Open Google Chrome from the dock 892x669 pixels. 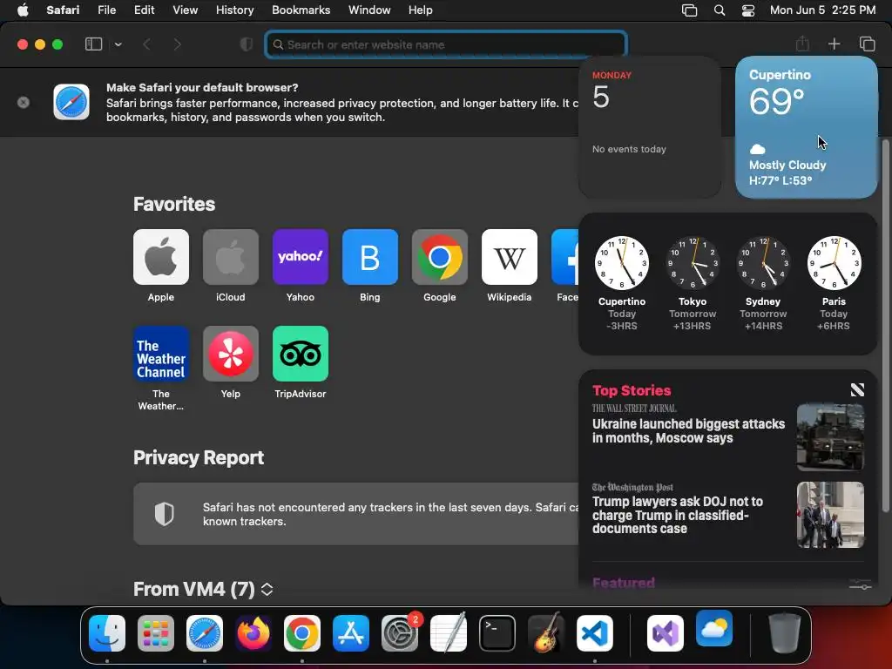tap(302, 633)
